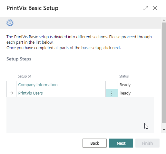The height and width of the screenshot is (154, 166).
Task: Click the 'Setup of' column header
Action: click(24, 76)
